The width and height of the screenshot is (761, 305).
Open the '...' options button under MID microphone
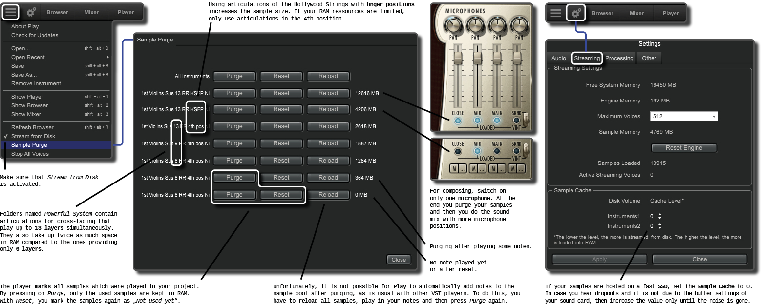[x=482, y=169]
